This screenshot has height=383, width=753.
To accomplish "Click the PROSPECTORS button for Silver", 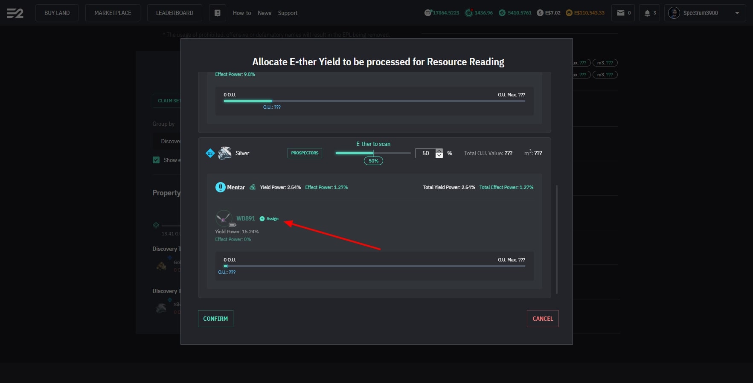I will 305,153.
